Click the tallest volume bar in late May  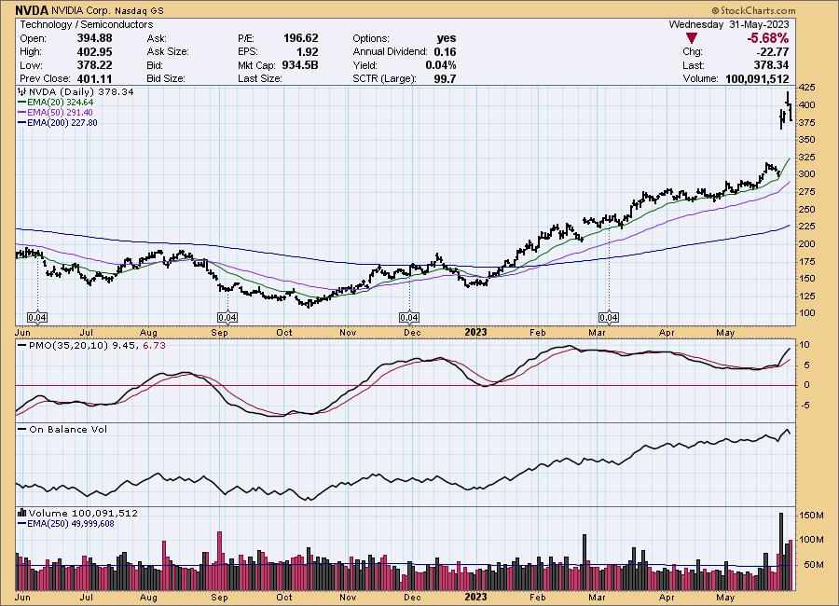click(x=780, y=551)
